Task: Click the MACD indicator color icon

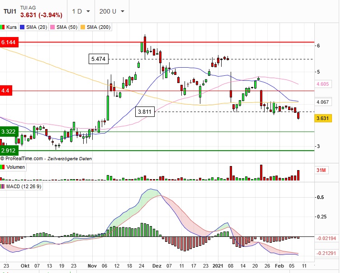Action: click(x=2, y=186)
